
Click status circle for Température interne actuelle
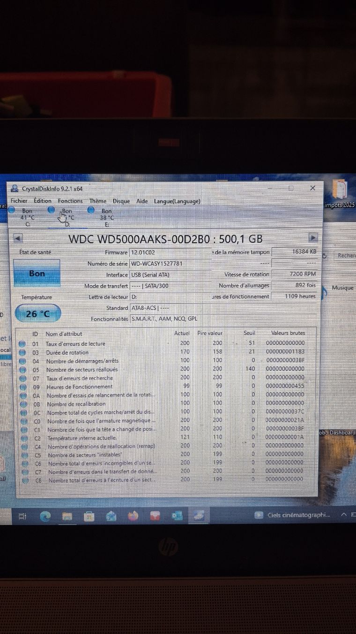point(24,438)
